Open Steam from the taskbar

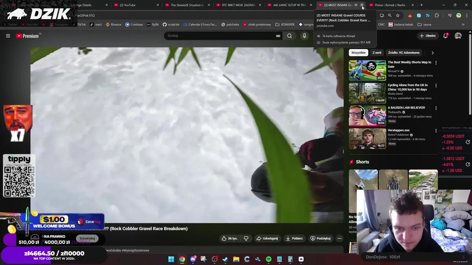(225, 259)
